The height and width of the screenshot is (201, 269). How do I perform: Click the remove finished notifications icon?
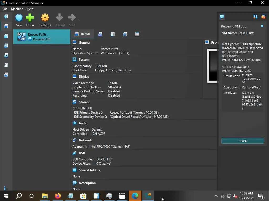tap(263, 16)
